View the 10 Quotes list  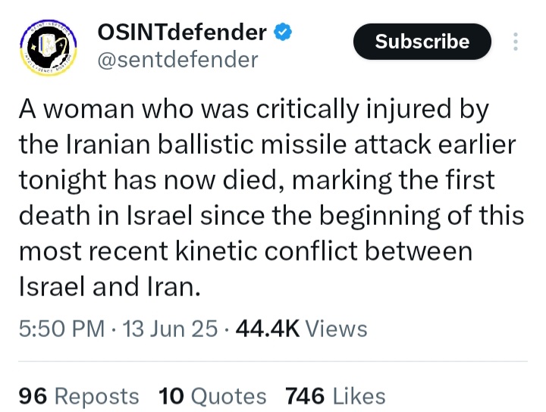click(x=212, y=396)
